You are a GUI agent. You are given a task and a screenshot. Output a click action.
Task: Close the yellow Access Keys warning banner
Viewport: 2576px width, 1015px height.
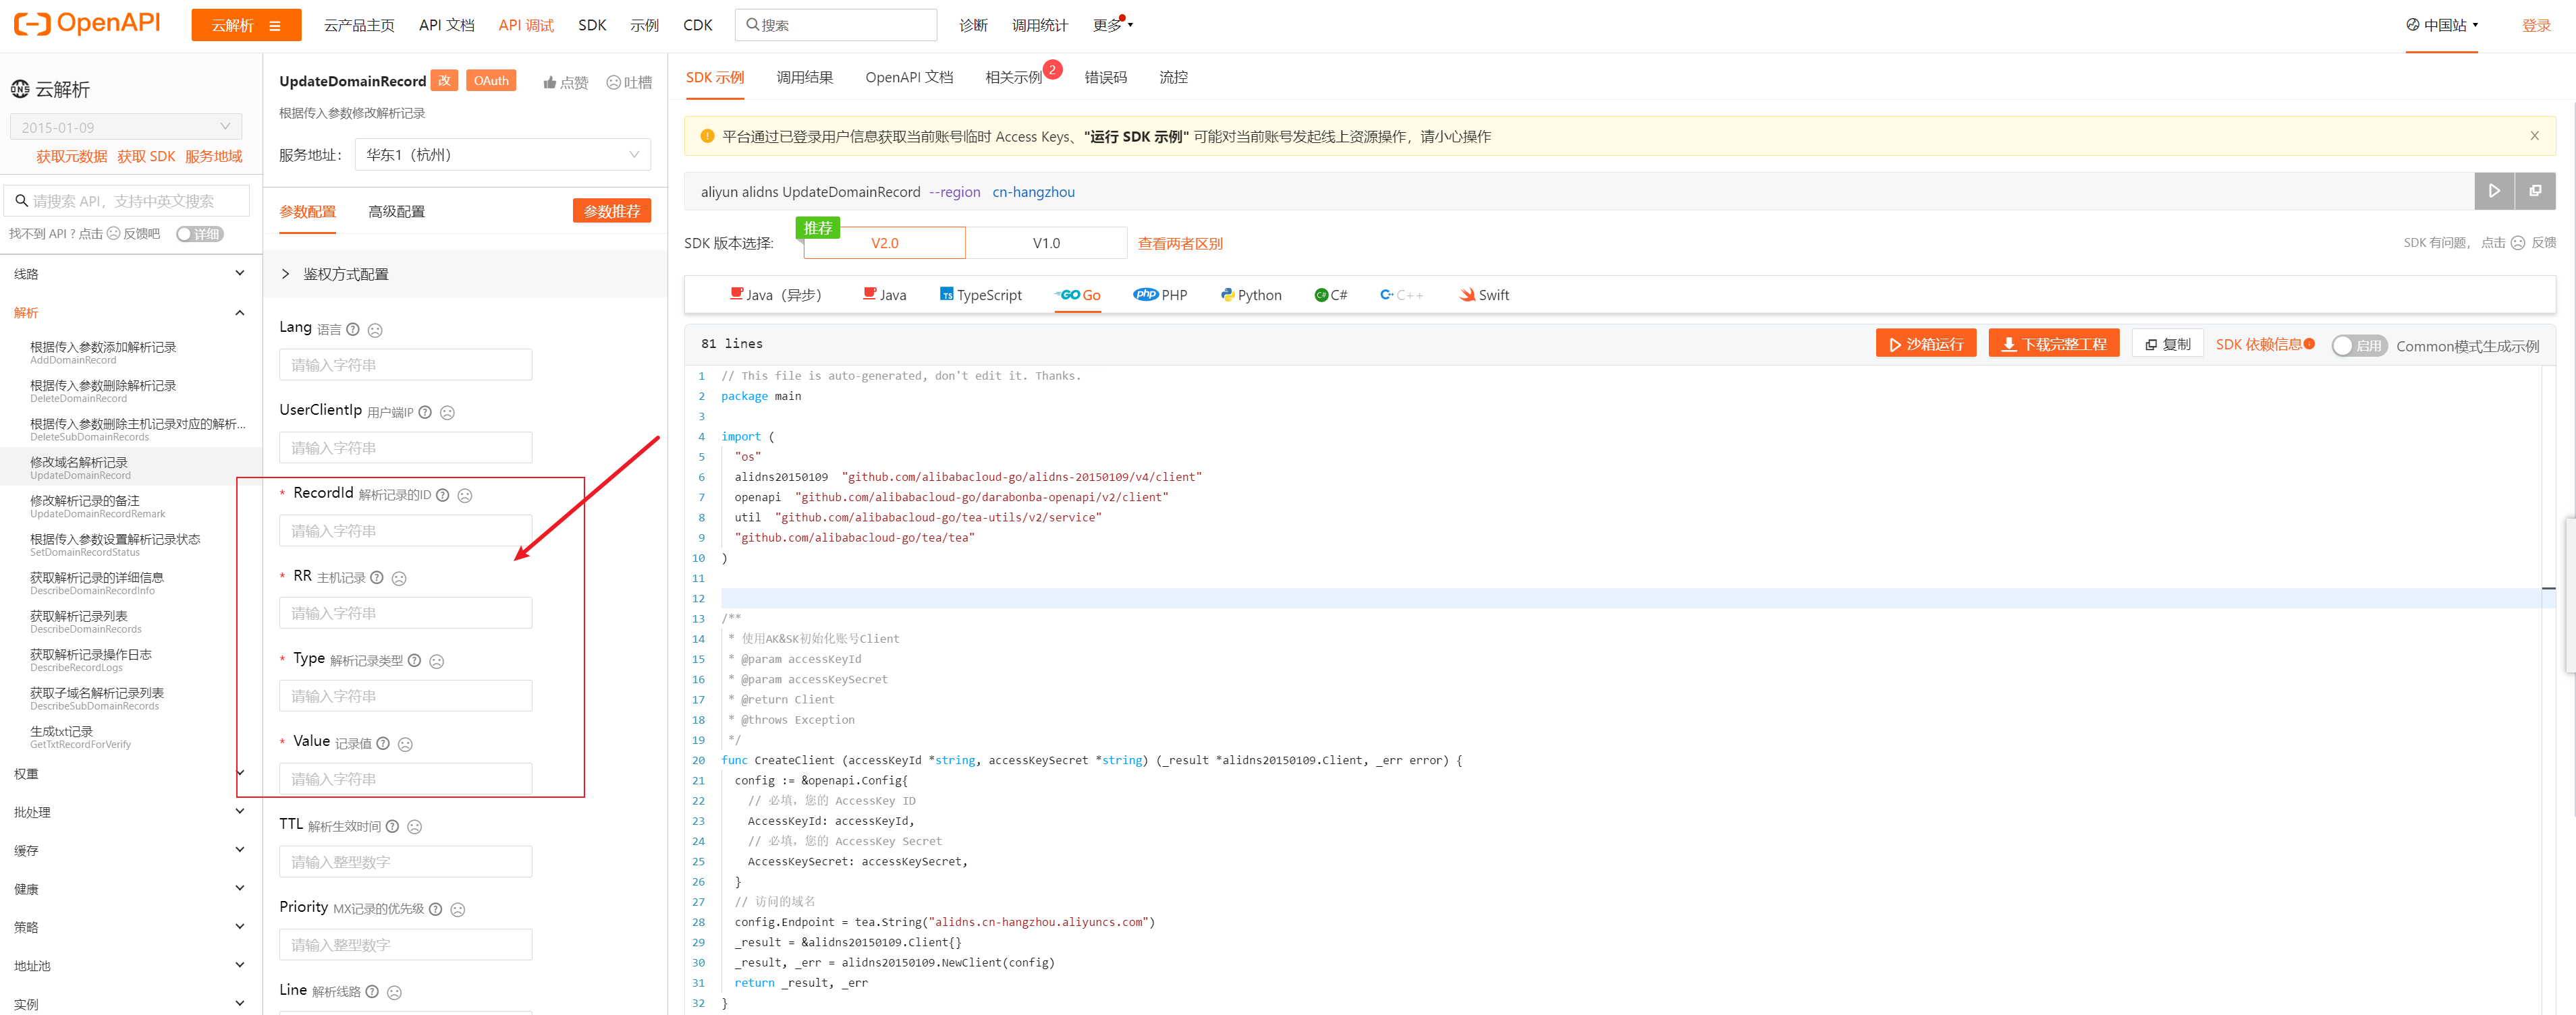pos(2534,136)
